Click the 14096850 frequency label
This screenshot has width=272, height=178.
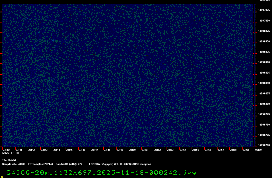click(264, 83)
